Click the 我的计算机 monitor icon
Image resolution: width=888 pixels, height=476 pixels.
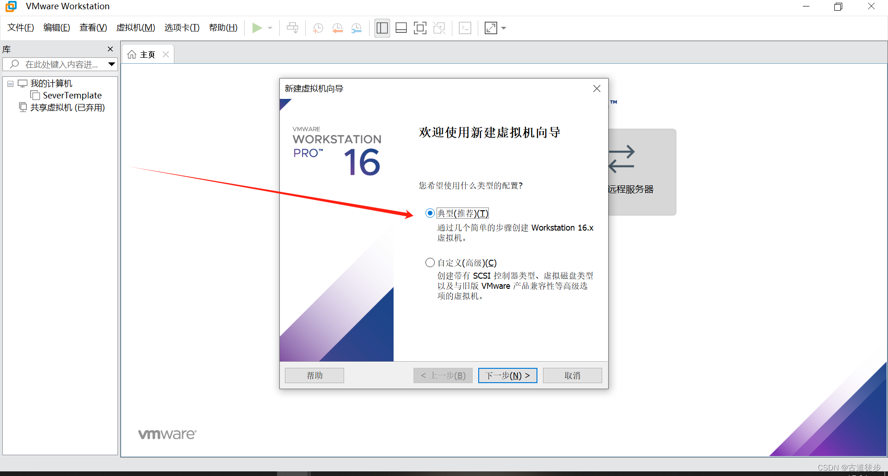[x=22, y=84]
